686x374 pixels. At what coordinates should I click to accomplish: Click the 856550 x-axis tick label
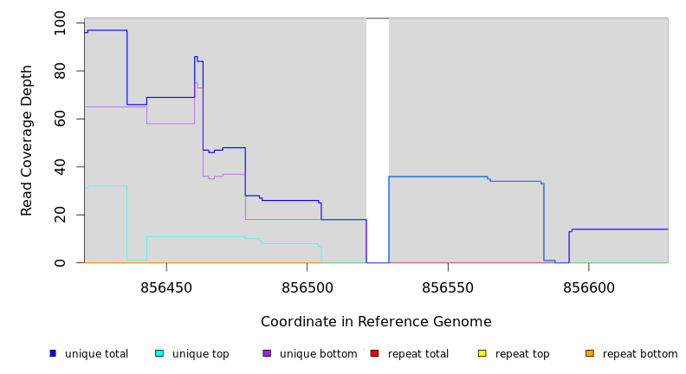(448, 288)
